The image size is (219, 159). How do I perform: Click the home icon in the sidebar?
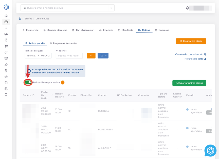(6, 16)
